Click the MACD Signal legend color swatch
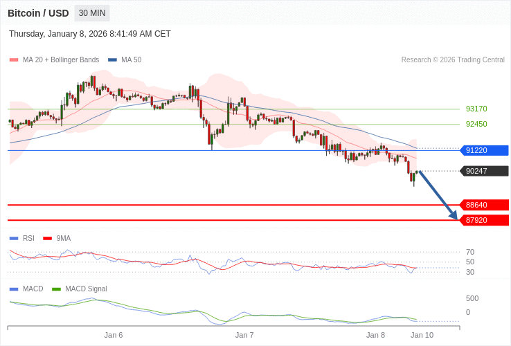 click(56, 289)
